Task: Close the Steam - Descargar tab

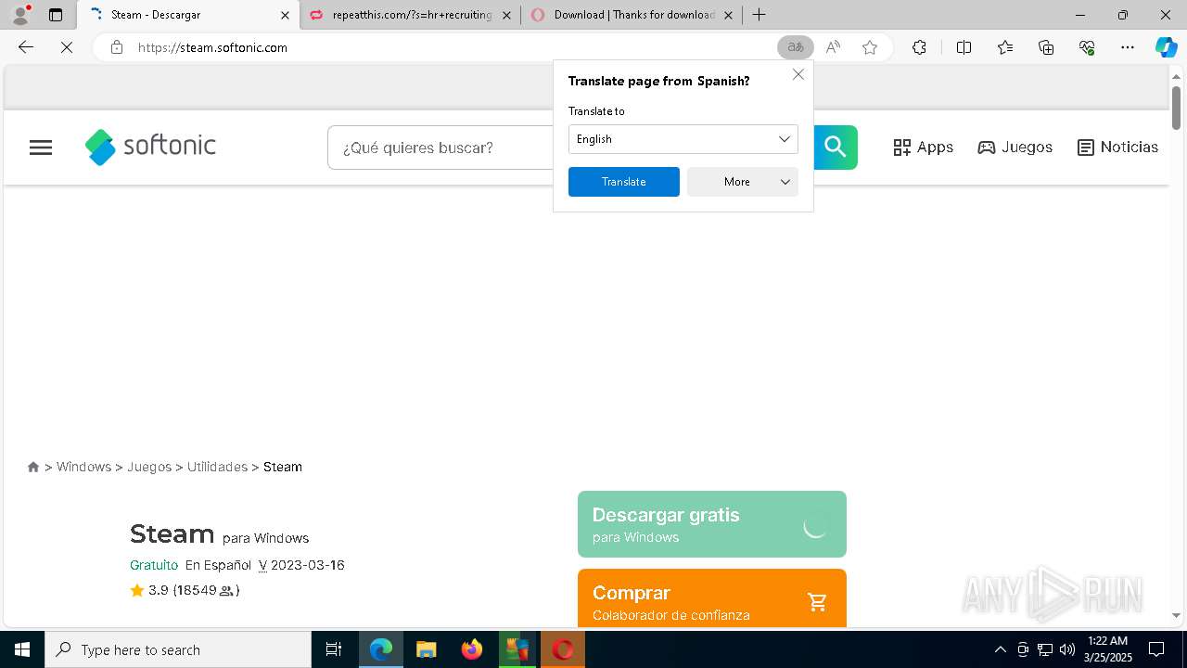Action: (x=285, y=15)
